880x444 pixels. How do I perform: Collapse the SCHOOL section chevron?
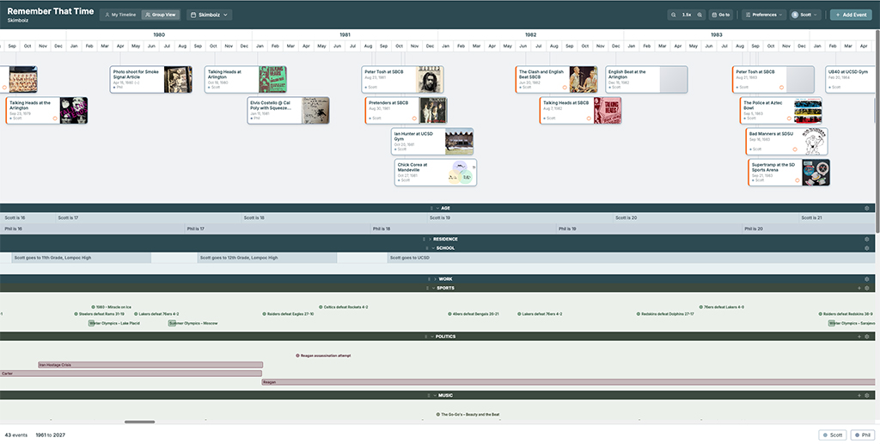(x=432, y=248)
